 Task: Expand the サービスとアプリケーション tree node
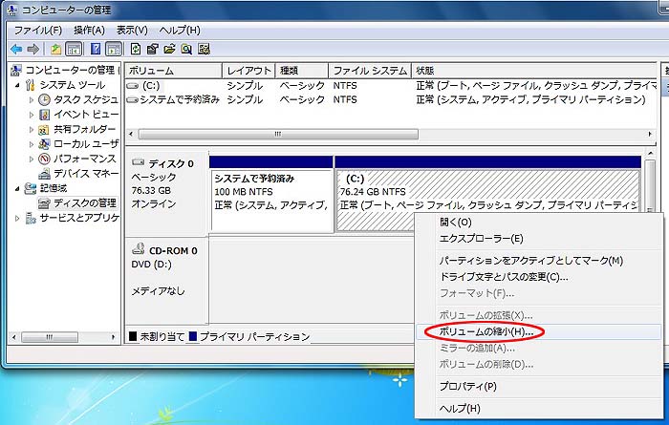[18, 218]
